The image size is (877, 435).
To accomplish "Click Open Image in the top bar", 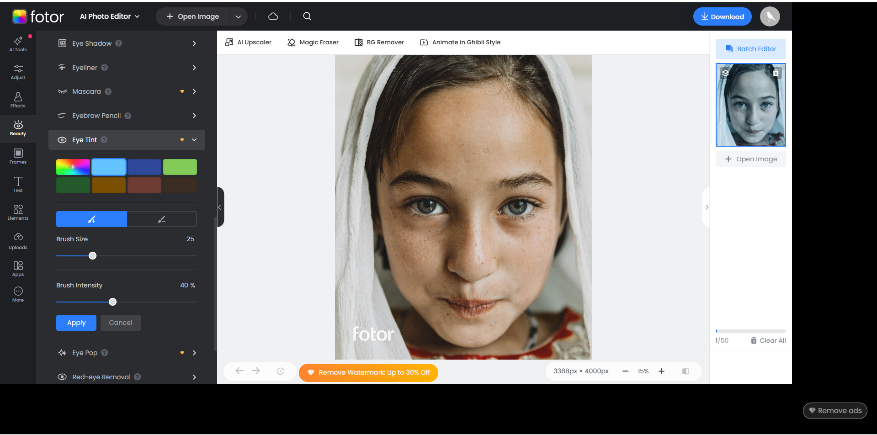I will pos(192,16).
